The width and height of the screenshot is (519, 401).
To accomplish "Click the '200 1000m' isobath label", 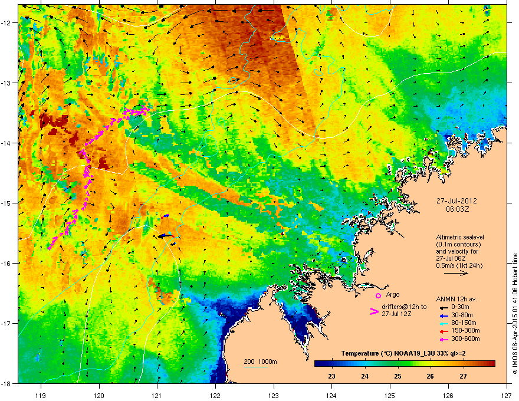I will tap(260, 361).
